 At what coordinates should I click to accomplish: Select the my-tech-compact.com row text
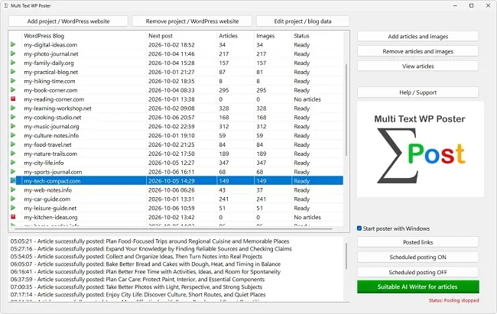(52, 181)
